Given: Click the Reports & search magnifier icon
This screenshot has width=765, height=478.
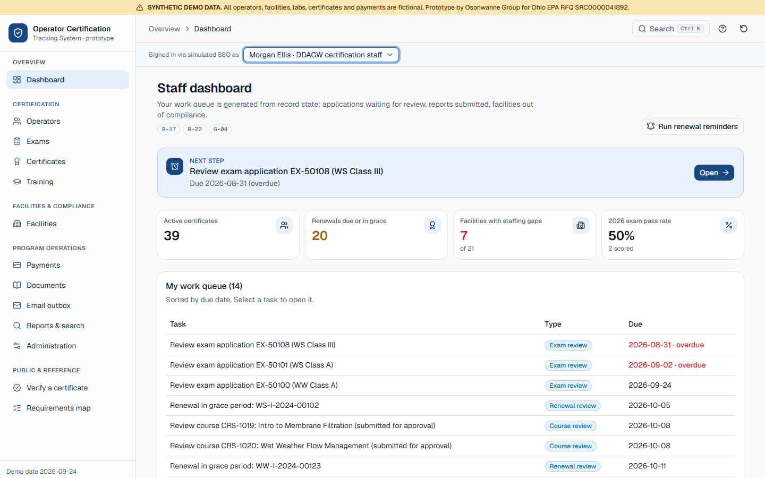Looking at the screenshot, I should click(x=17, y=326).
